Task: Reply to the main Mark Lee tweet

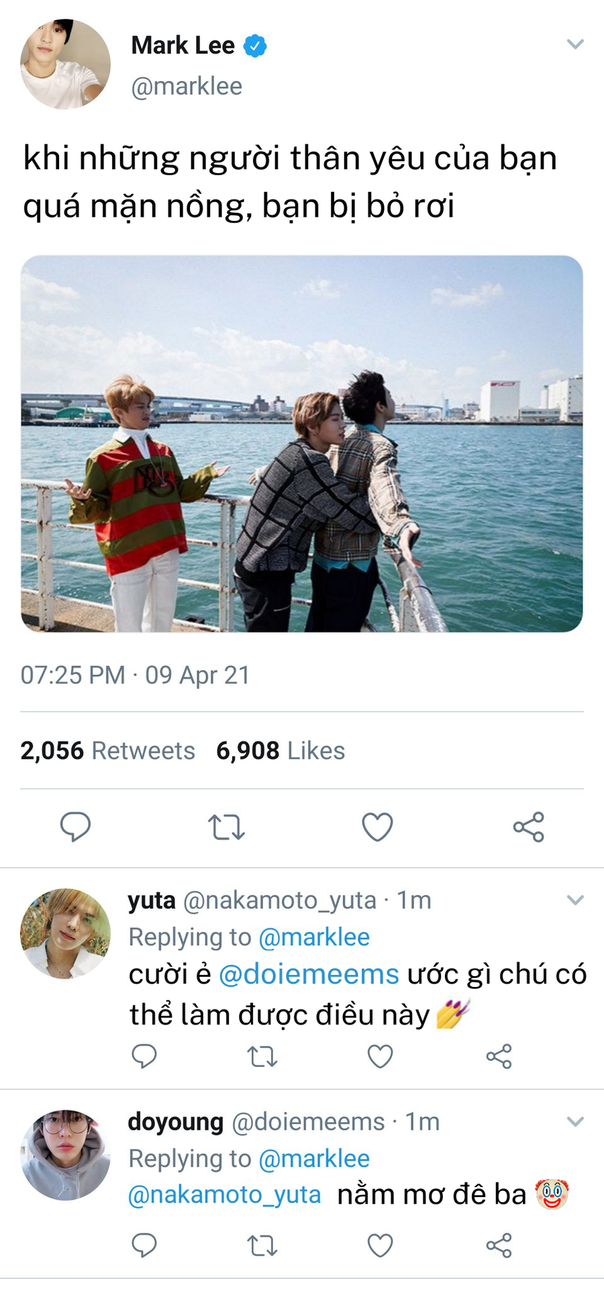Action: pyautogui.click(x=75, y=826)
